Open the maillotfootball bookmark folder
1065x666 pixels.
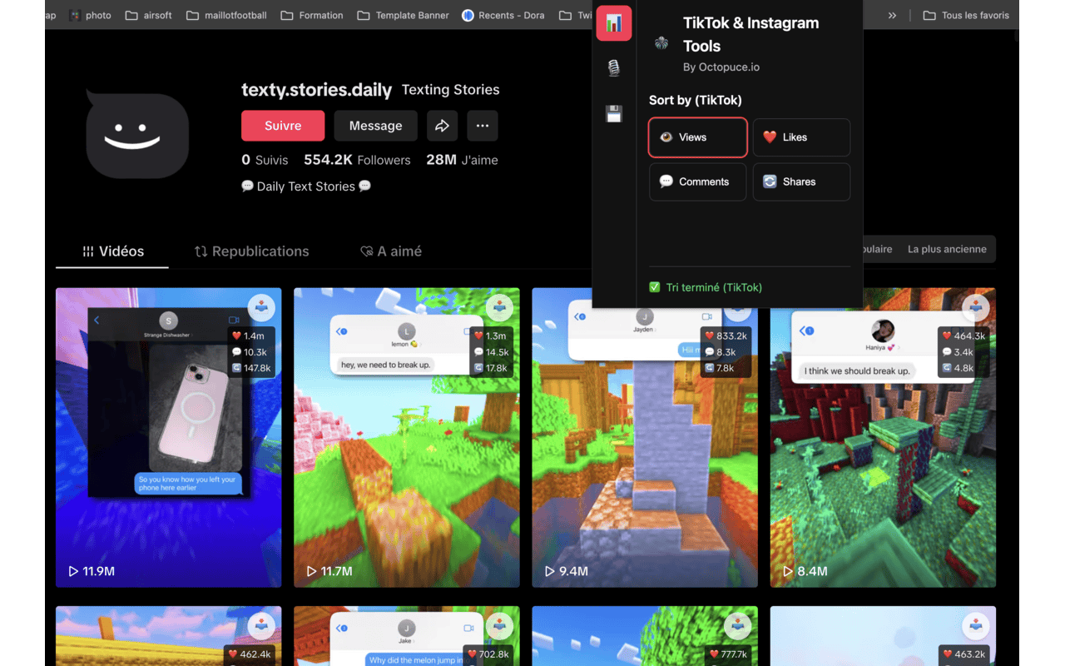click(x=227, y=15)
